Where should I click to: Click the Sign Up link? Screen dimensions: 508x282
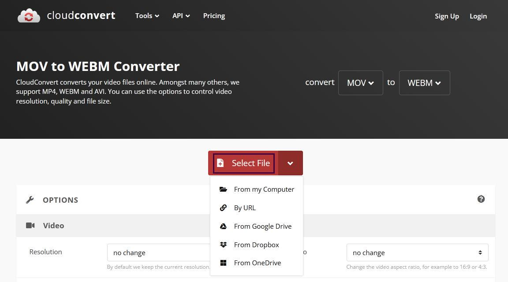[447, 16]
